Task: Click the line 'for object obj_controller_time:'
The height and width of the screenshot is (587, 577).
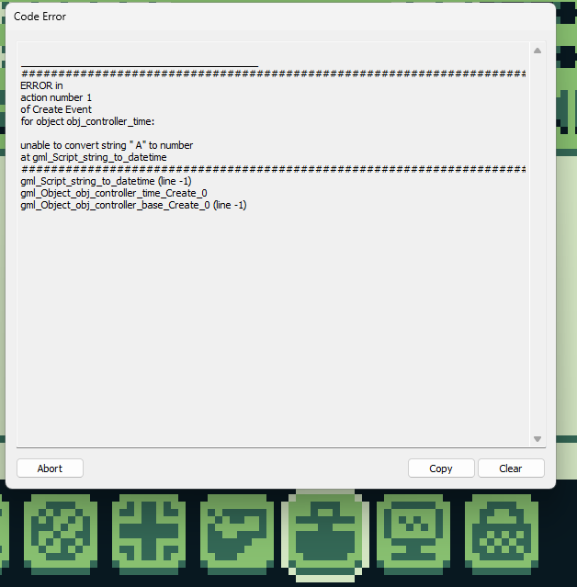Action: pyautogui.click(x=87, y=121)
